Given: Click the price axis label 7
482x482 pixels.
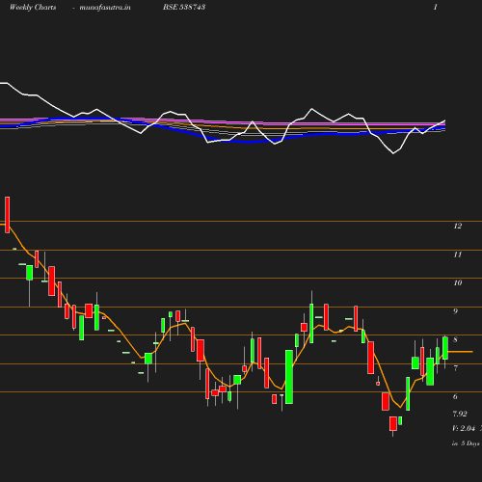Looking at the screenshot, I should tap(455, 368).
